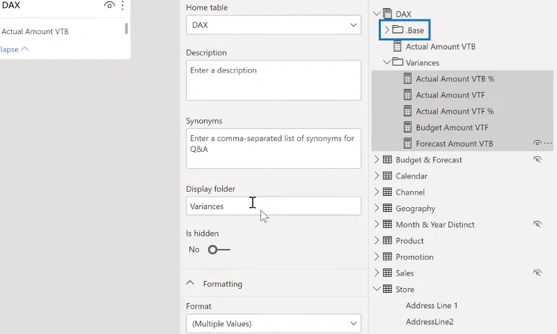
Task: Collapse the Store table
Action: point(377,289)
